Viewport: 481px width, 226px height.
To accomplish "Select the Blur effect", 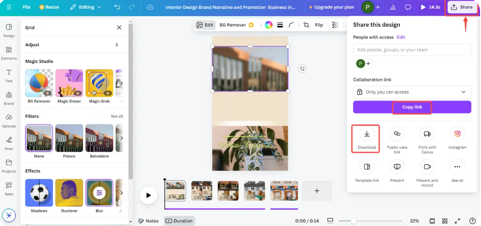I will [x=99, y=193].
